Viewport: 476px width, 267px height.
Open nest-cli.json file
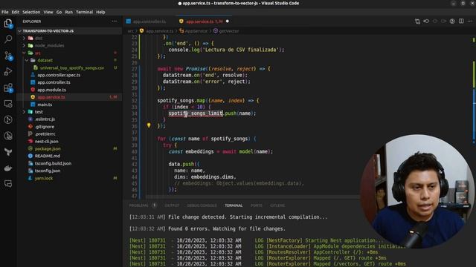pos(46,142)
